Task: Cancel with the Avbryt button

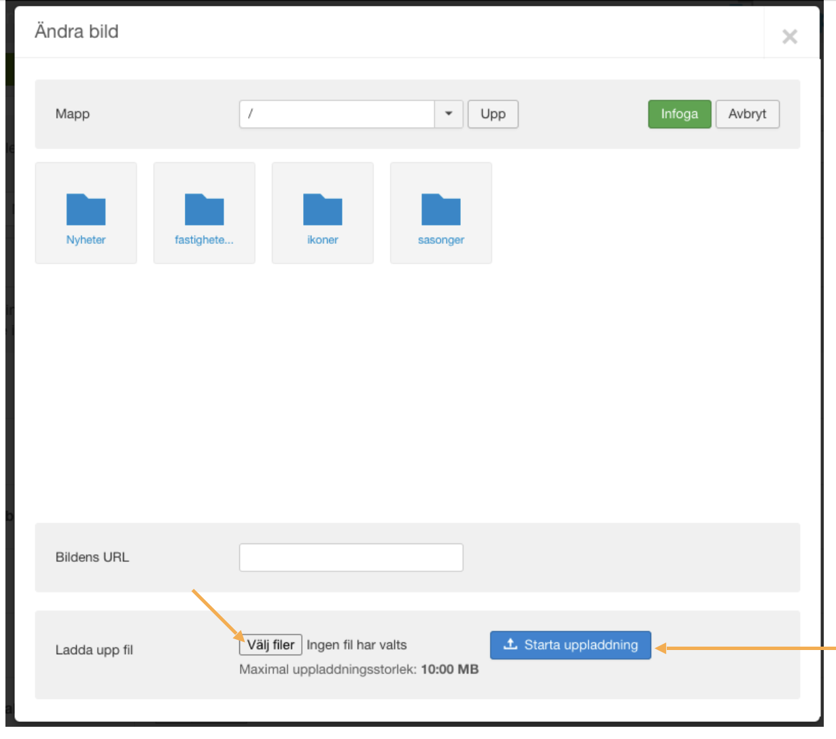Action: (748, 114)
